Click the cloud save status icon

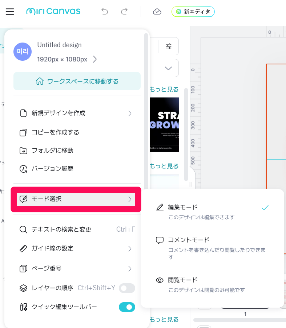pos(157,12)
